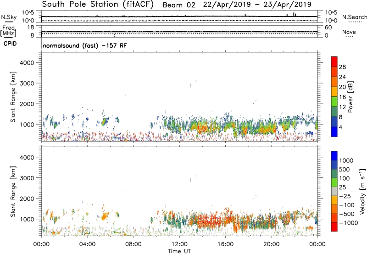Click the date range '22/Apr/2019 – 23/Apr/2019'
Image resolution: width=367 pixels, height=254 pixels.
click(257, 5)
